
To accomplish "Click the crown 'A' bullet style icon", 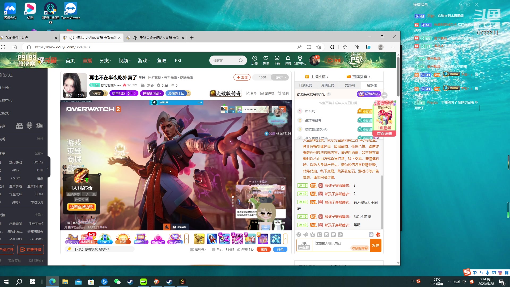I will [313, 235].
